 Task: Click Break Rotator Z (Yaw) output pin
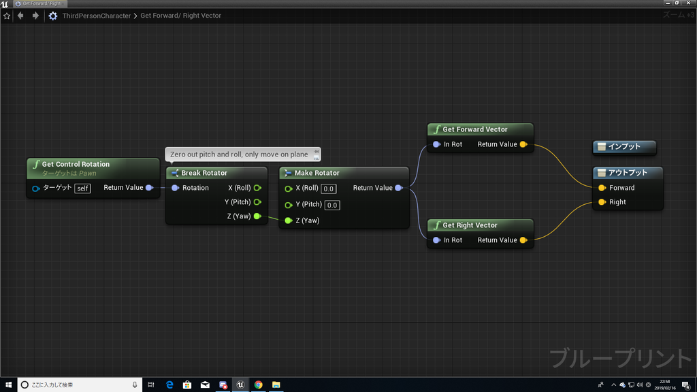[257, 216]
